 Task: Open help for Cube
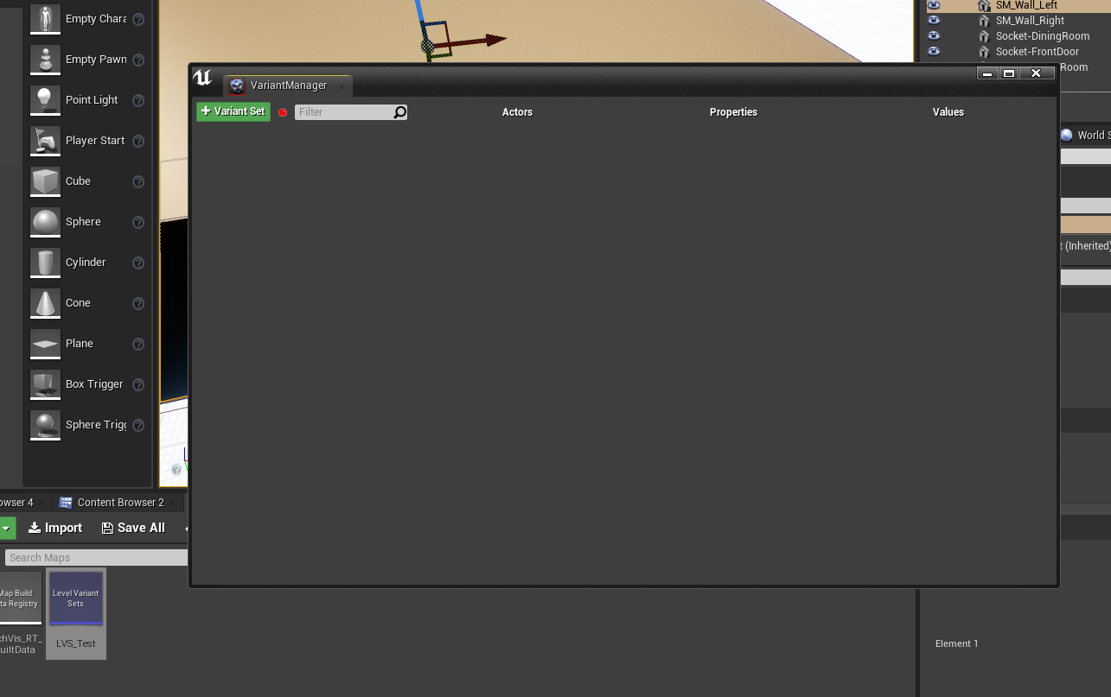click(138, 181)
